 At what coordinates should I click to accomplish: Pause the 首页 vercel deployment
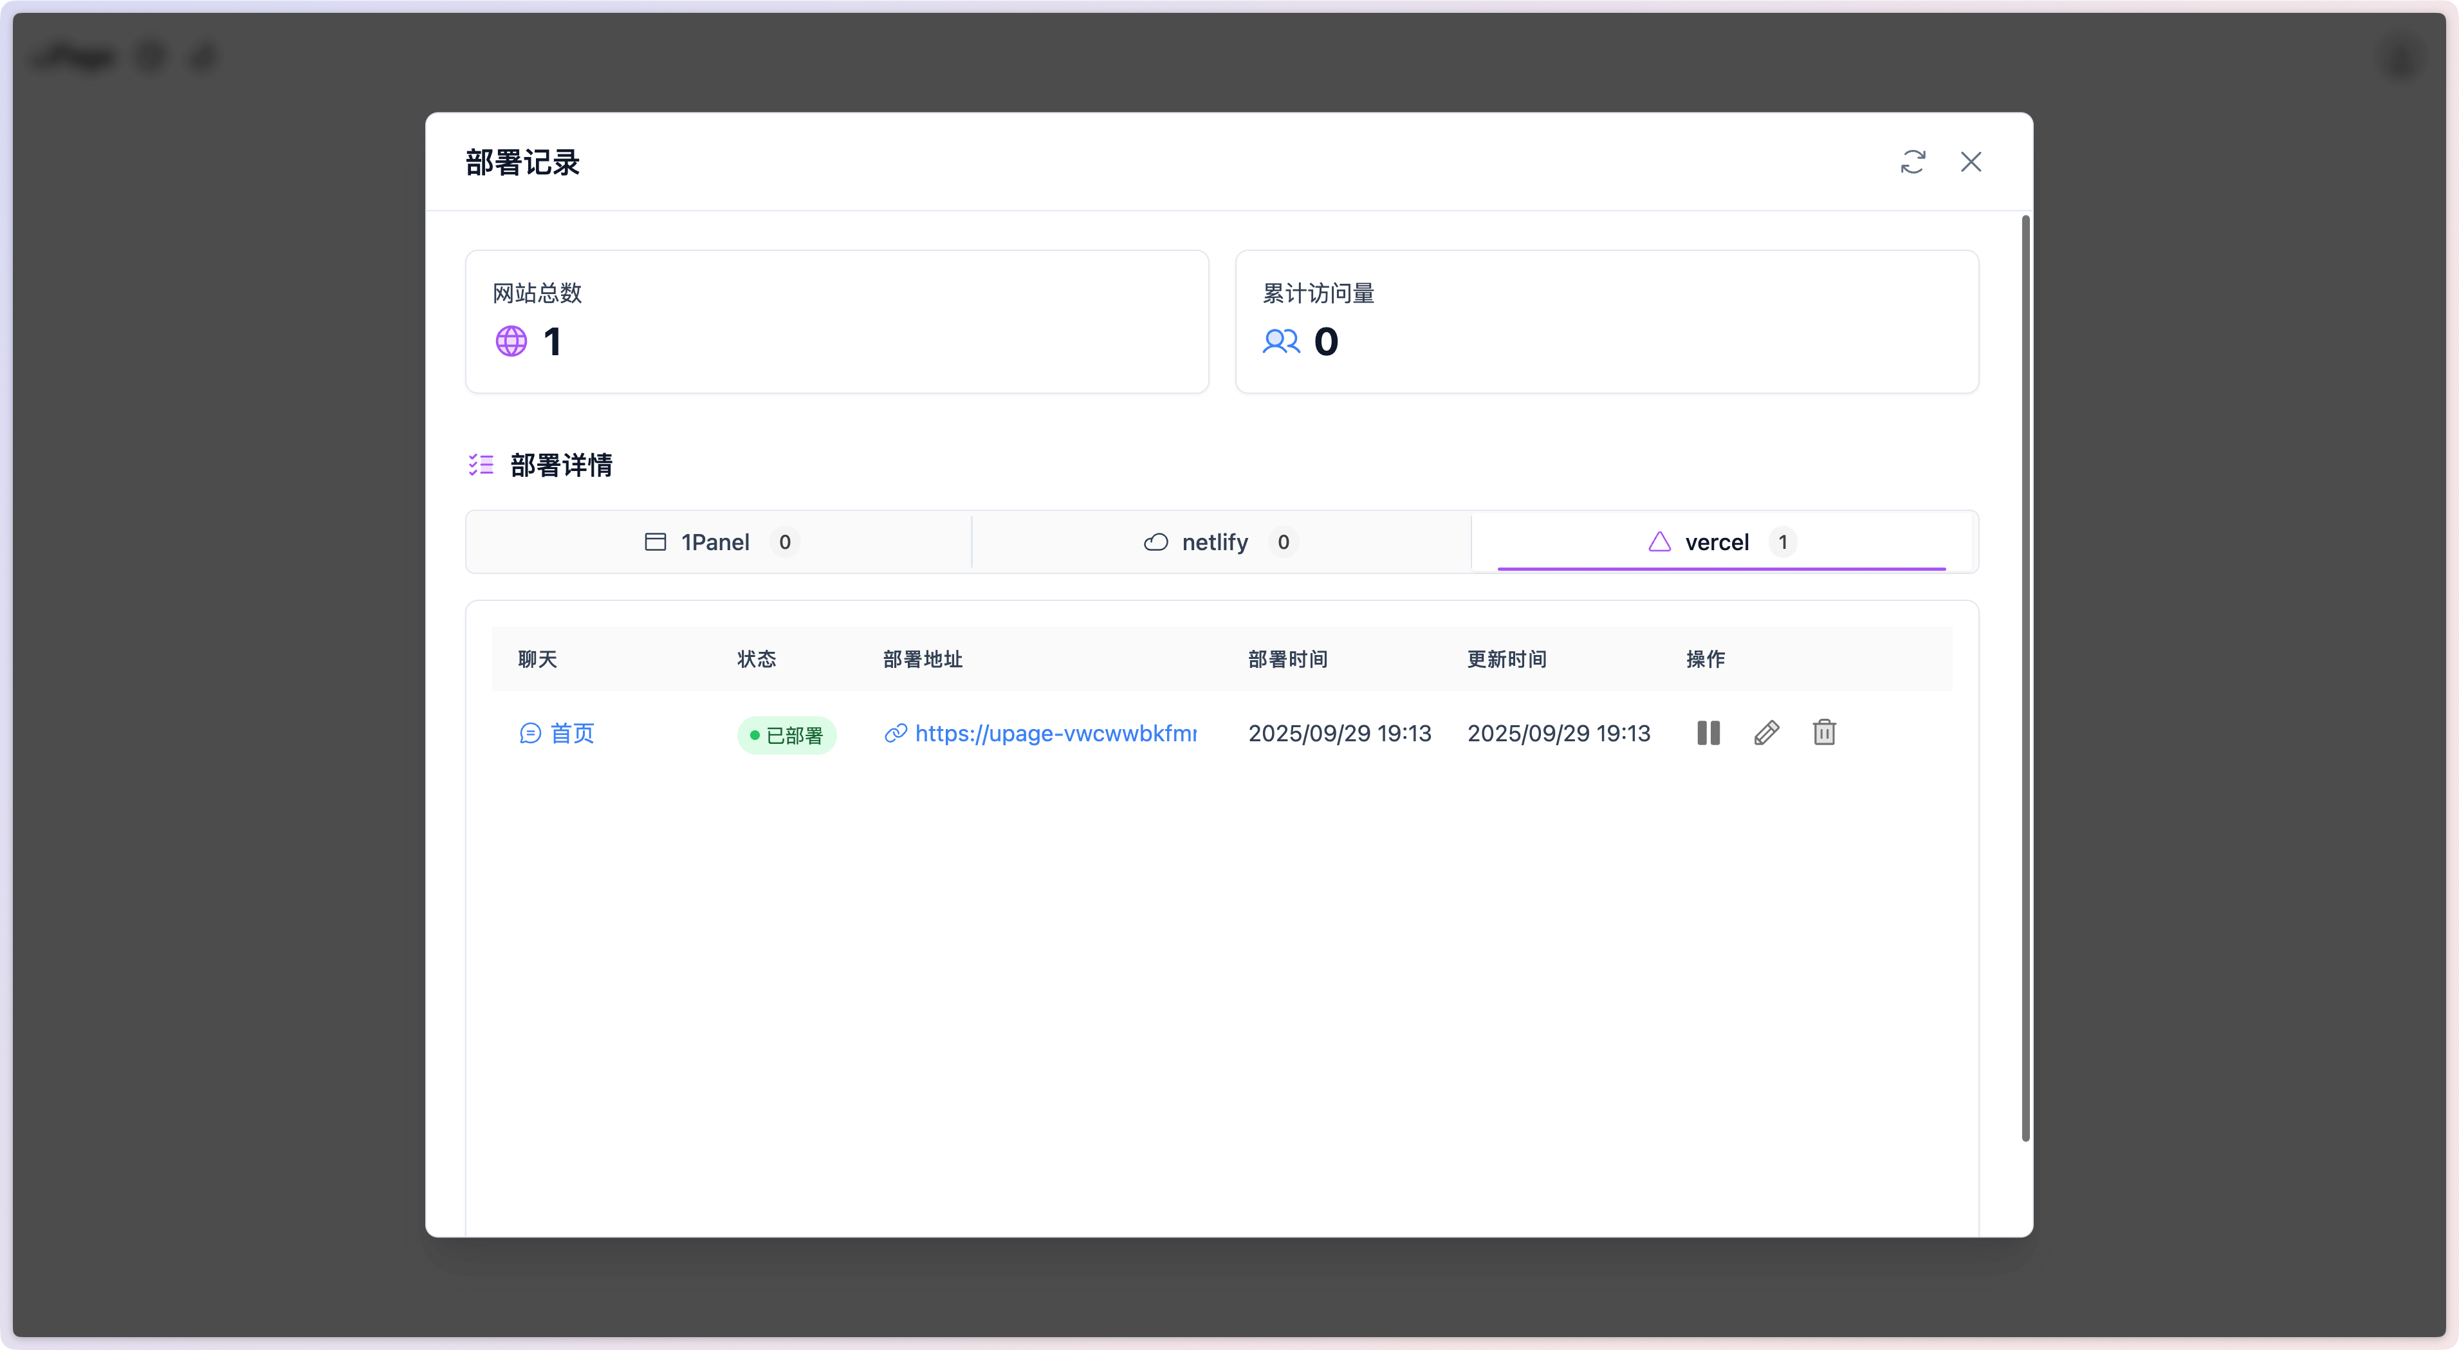(x=1708, y=732)
